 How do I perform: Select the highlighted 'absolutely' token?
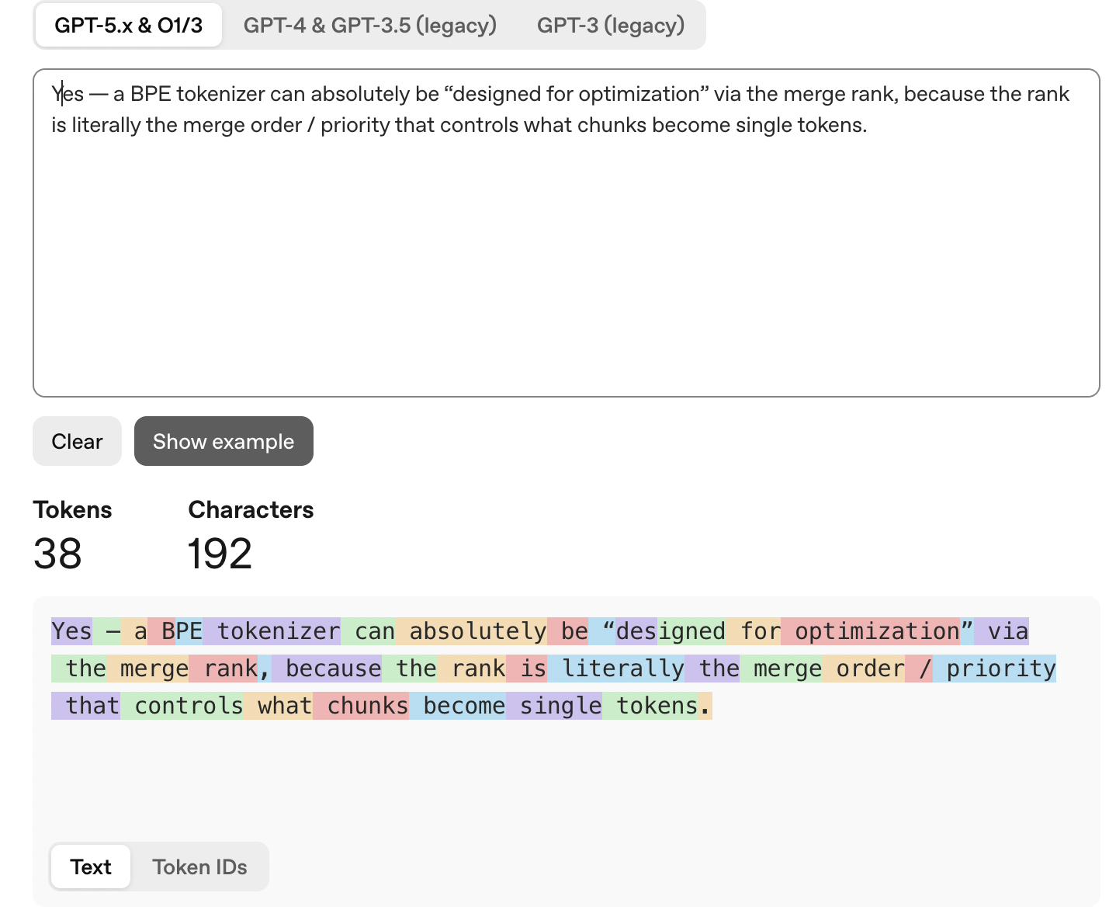point(472,631)
